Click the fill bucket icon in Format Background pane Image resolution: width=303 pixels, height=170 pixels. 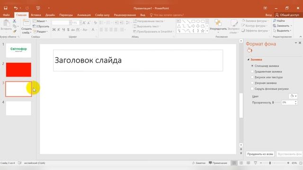click(x=250, y=51)
